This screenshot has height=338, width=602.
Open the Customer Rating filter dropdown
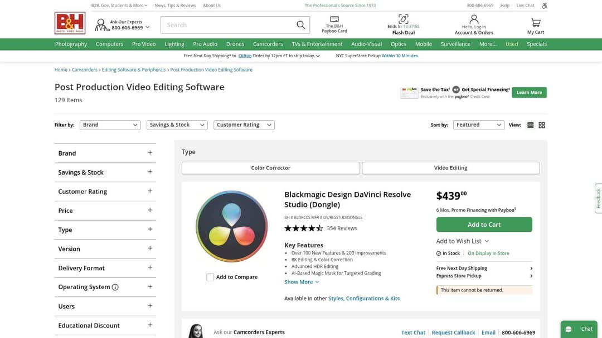pos(244,125)
